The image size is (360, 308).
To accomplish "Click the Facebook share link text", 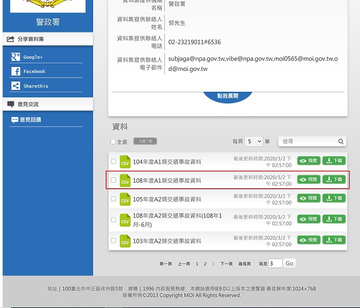I will point(34,71).
